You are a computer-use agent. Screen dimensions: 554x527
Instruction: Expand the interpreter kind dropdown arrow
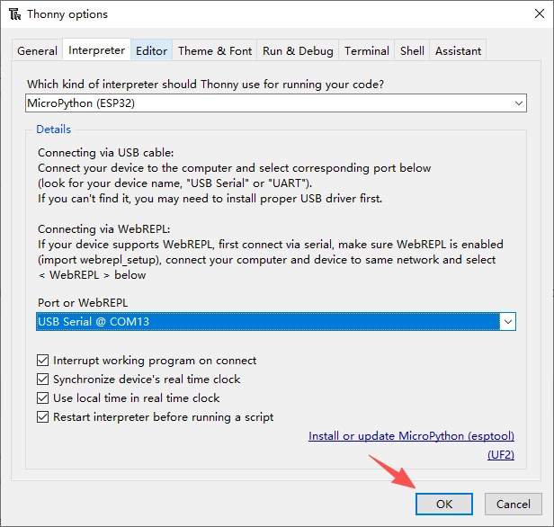click(518, 103)
